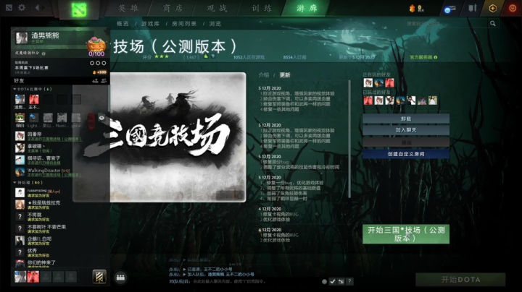This screenshot has height=292, width=522.
Task: Open the 观战 (Watch) tab
Action: click(217, 8)
